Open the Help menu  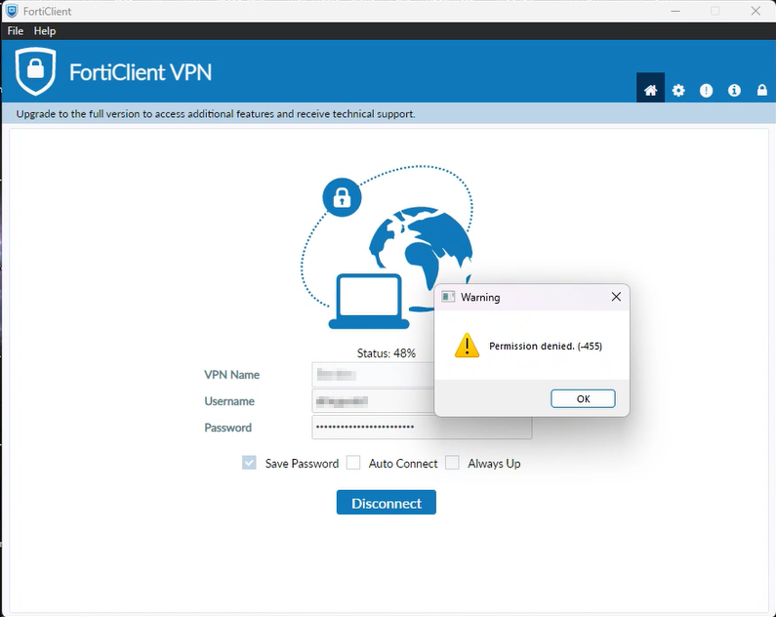tap(45, 30)
